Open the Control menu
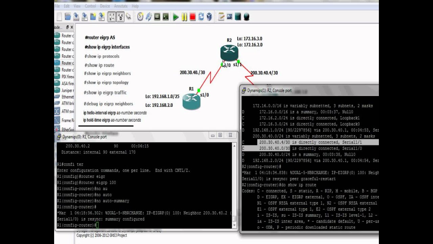433x244 pixels. [90, 6]
